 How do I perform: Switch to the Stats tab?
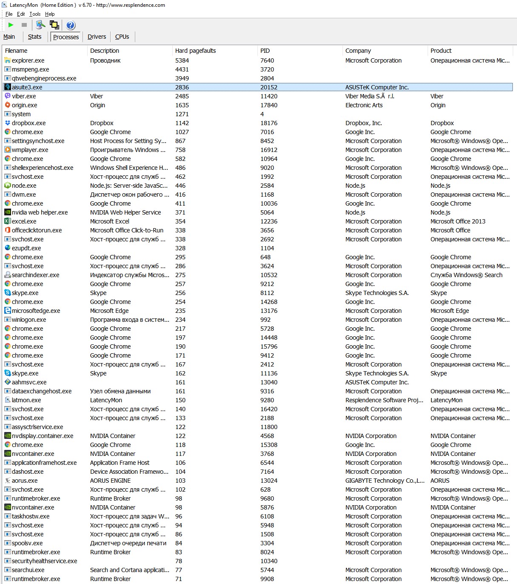click(34, 37)
